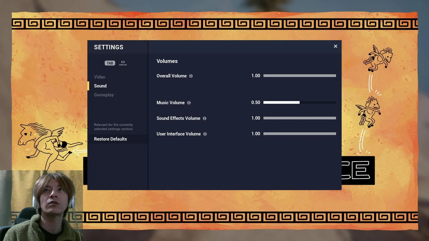Screen dimensions: 429x241
Task: Click the User Interface Volume label
Action: [179, 134]
